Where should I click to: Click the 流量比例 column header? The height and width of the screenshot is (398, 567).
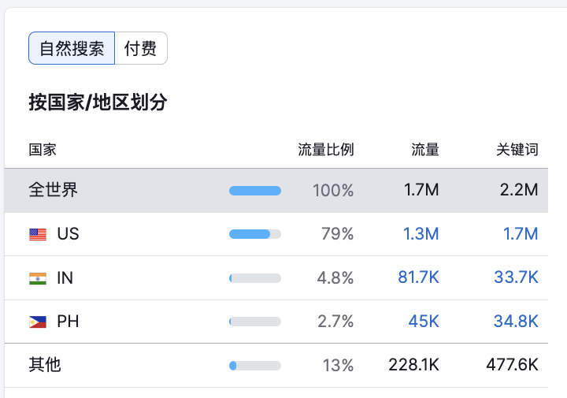tap(325, 150)
